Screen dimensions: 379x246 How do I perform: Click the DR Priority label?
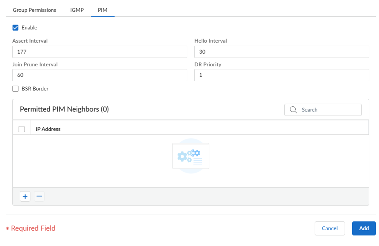(208, 65)
